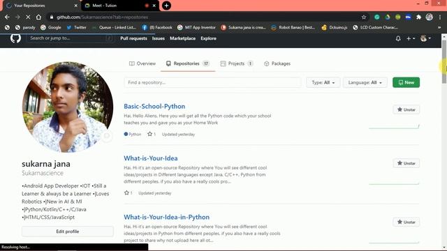Screen dimensions: 447x251
Task: Open the user avatar menu in header
Action: (425, 38)
